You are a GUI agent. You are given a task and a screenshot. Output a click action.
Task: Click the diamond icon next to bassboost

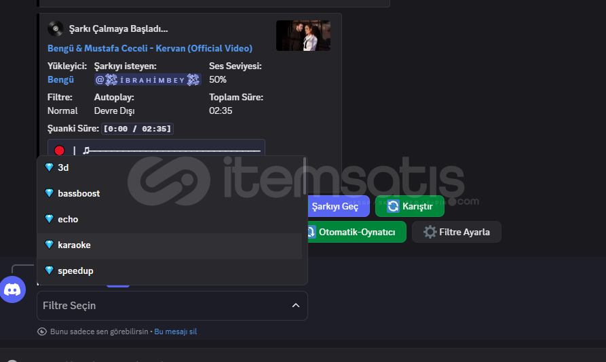[x=49, y=193]
